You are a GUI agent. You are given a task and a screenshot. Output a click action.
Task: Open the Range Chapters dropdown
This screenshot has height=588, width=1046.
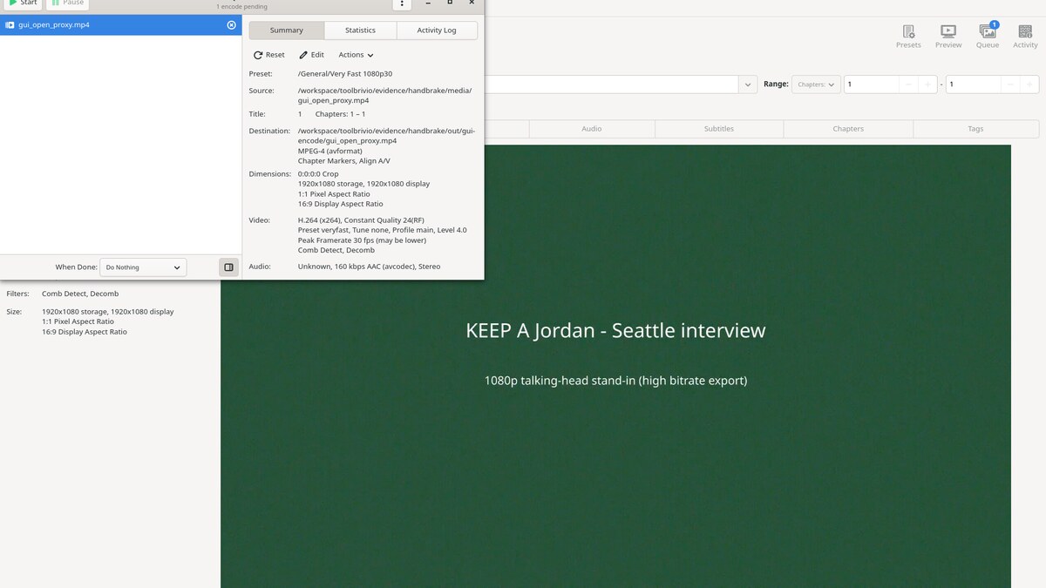click(816, 84)
